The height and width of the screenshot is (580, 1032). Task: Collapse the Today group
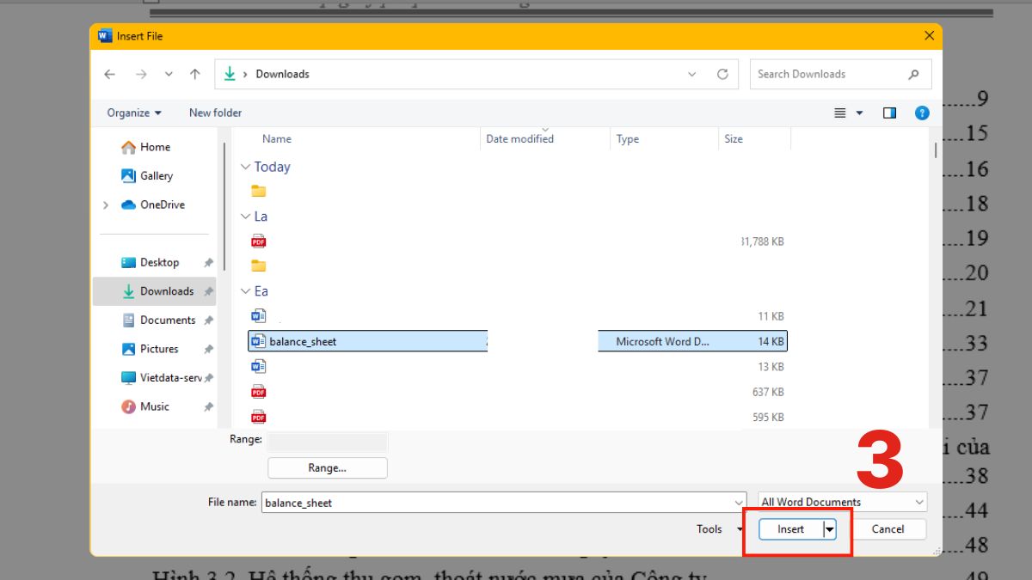245,167
